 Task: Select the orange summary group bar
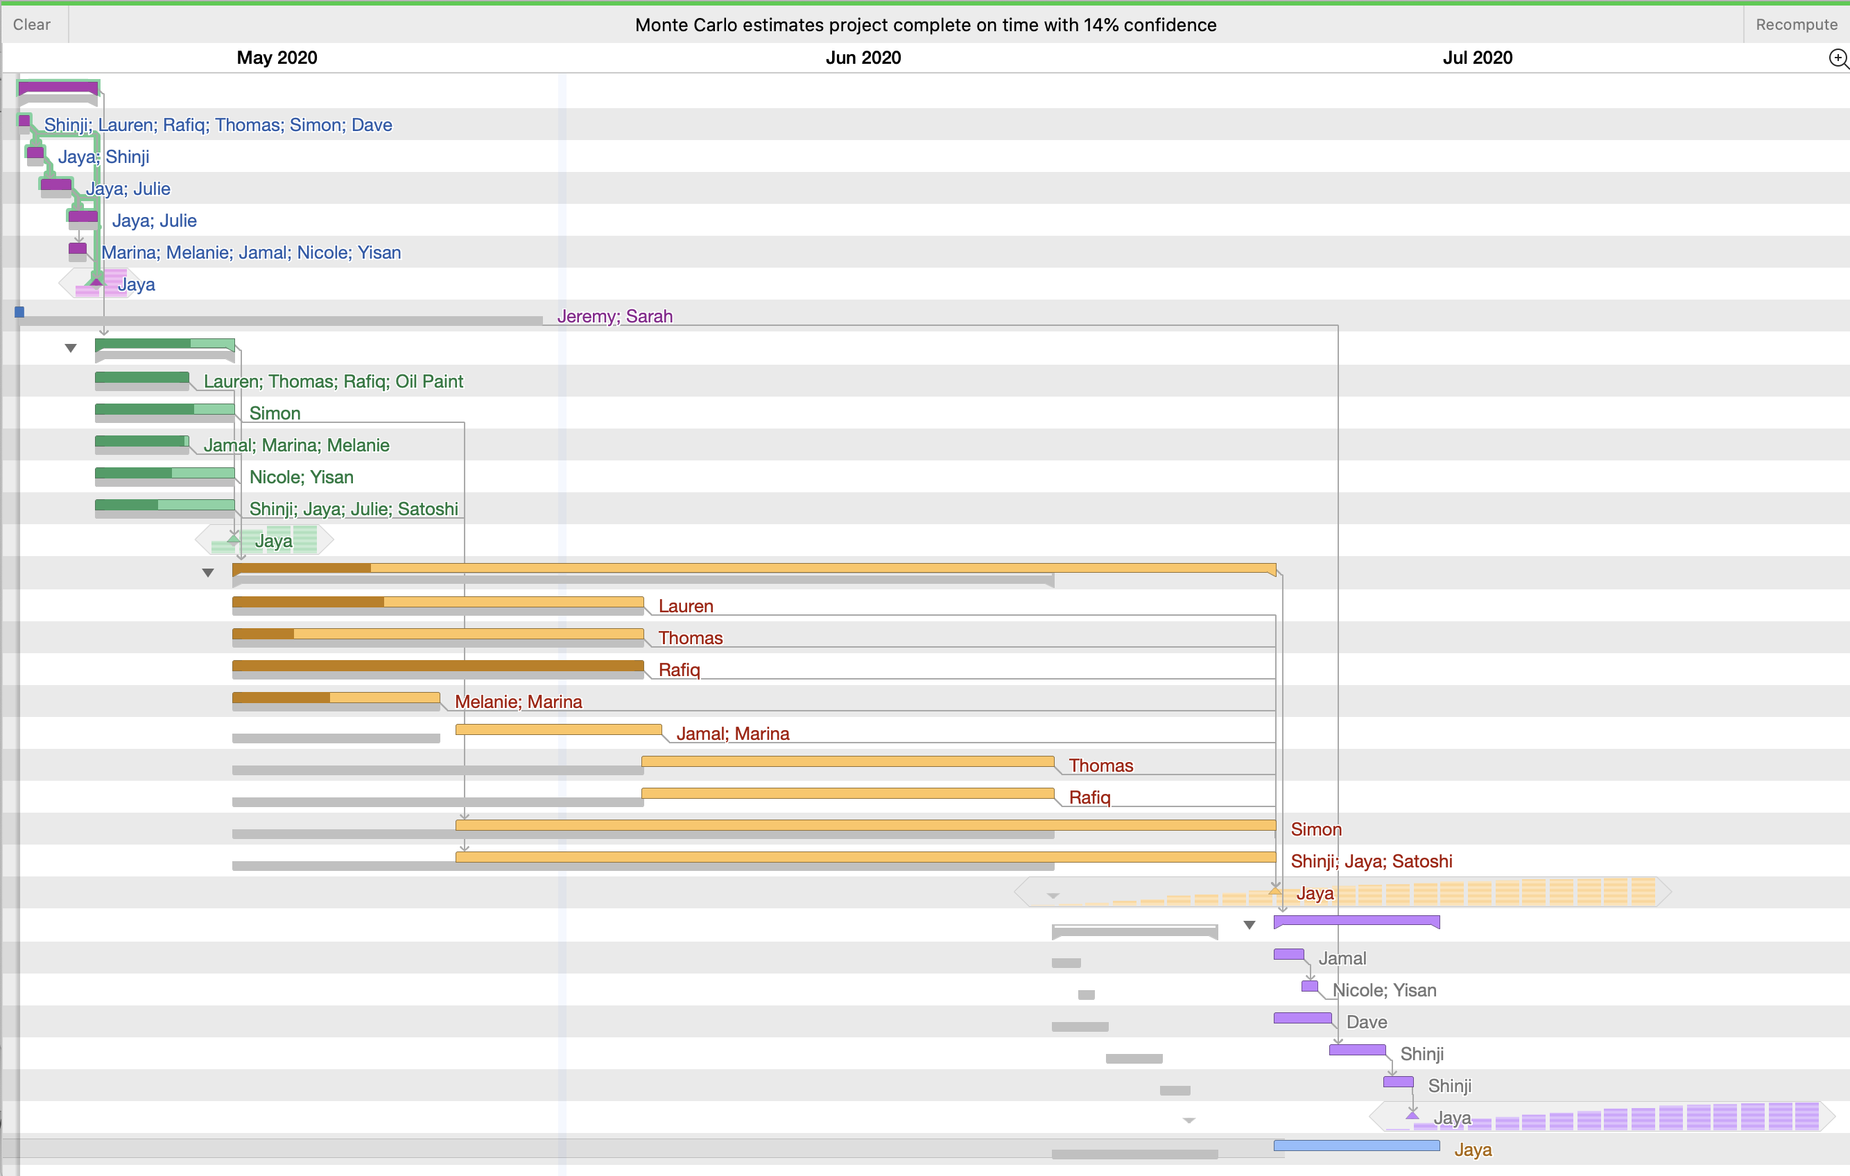point(754,569)
